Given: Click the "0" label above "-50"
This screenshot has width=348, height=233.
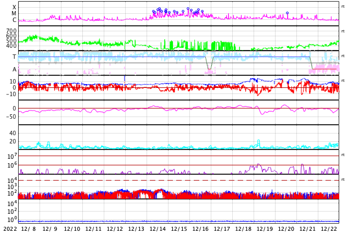Looking at the screenshot, I should coord(14,108).
